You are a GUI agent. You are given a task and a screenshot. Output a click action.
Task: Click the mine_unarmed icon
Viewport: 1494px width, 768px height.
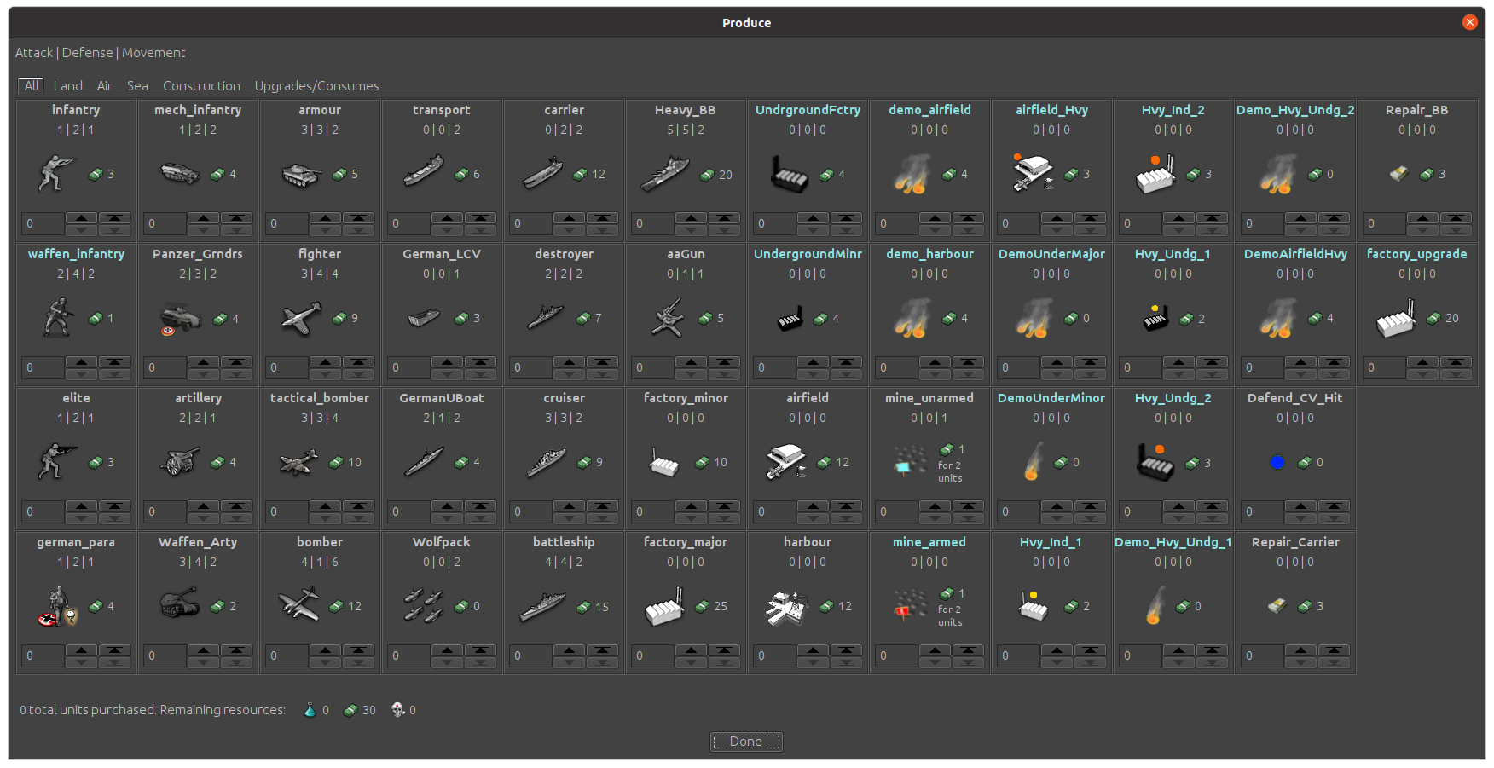911,461
